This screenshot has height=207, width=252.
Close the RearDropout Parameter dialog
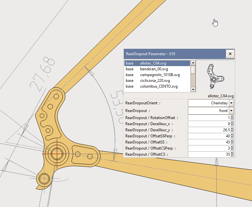[230, 54]
